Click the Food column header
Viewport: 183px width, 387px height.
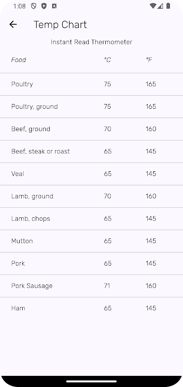18,60
